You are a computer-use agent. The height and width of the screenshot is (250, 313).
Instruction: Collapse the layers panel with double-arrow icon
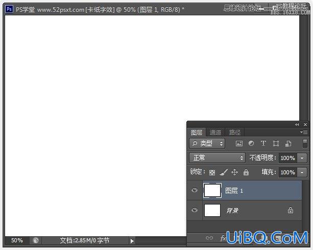click(297, 125)
